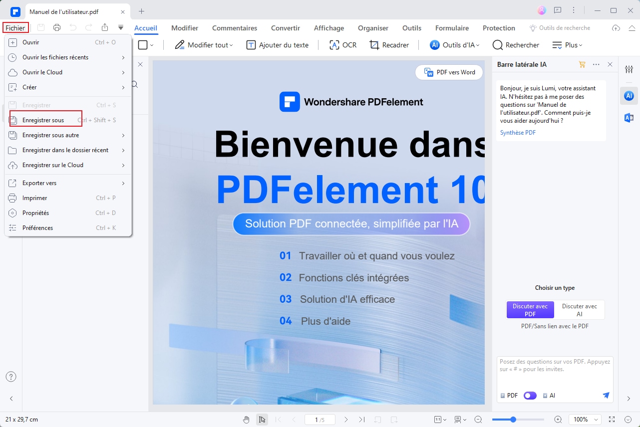This screenshot has height=427, width=640.
Task: Open the Fichier menu
Action: 15,28
